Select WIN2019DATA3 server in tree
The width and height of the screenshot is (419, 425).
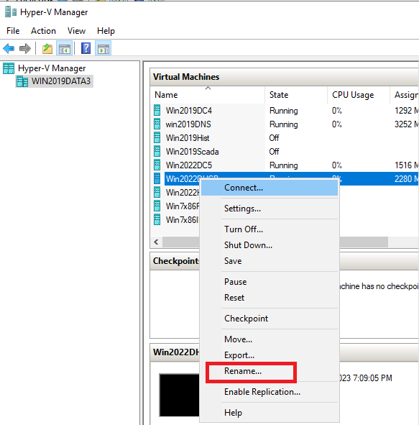click(x=61, y=81)
